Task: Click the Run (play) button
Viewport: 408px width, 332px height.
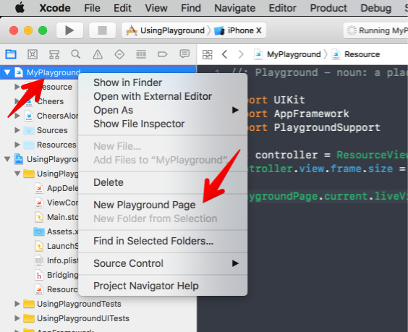Action: coord(69,30)
